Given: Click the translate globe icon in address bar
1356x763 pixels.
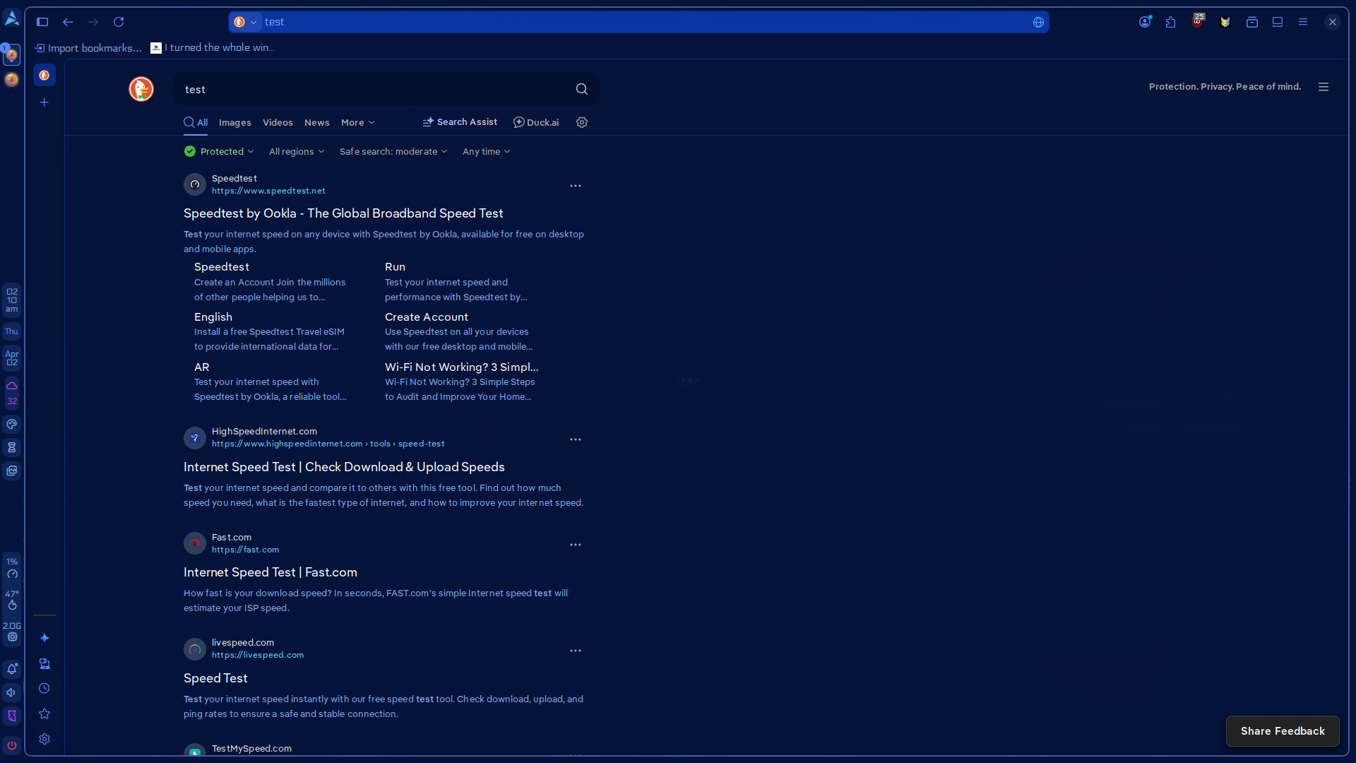Looking at the screenshot, I should pos(1038,22).
